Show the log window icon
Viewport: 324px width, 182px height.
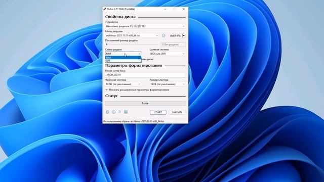pyautogui.click(x=126, y=112)
